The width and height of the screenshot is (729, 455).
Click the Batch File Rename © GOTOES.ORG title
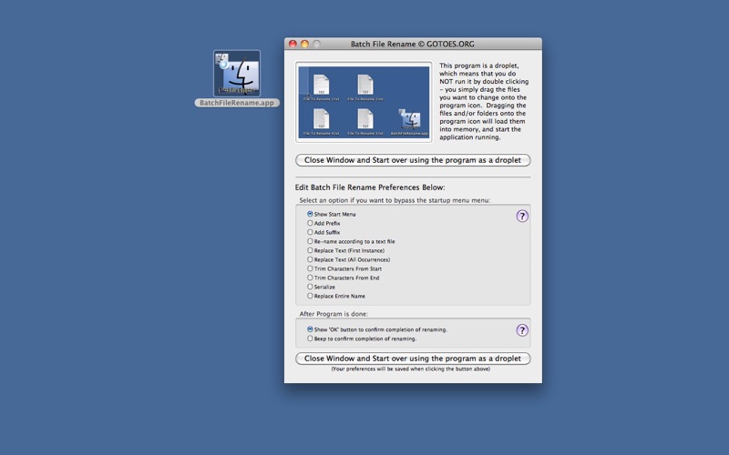pyautogui.click(x=413, y=44)
